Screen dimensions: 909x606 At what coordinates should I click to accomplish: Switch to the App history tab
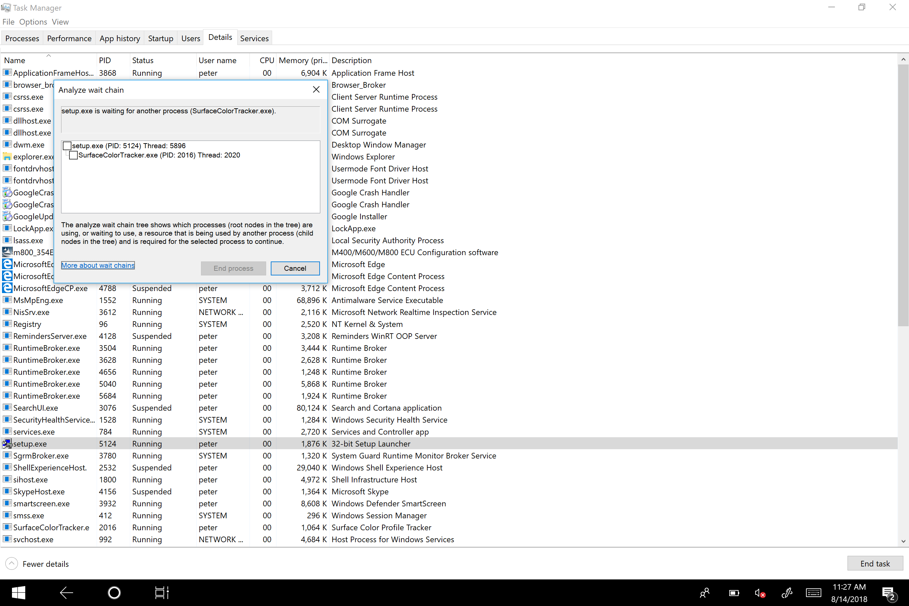[120, 38]
